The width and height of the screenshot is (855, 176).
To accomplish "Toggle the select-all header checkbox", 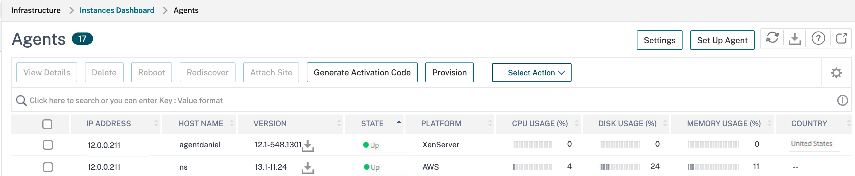I will tap(48, 124).
